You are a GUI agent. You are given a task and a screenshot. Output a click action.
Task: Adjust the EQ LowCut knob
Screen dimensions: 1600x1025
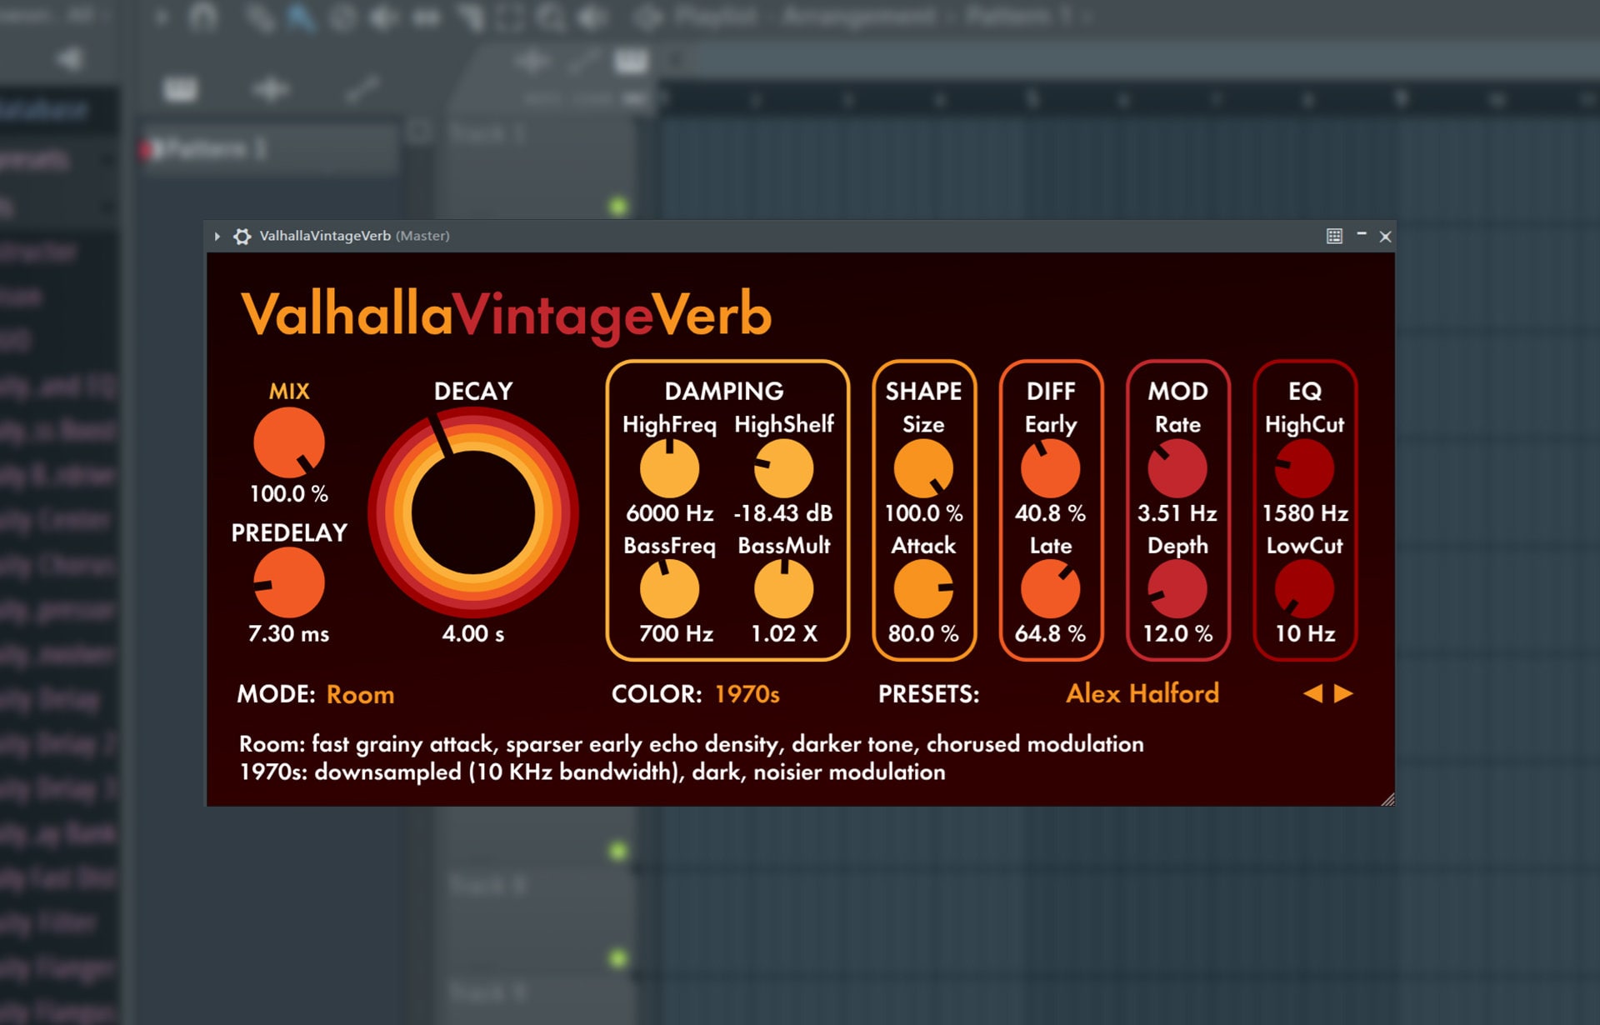(1304, 589)
